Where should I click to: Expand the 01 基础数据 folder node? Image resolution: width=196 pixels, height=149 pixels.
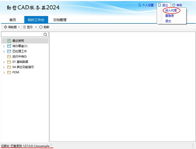(4, 62)
